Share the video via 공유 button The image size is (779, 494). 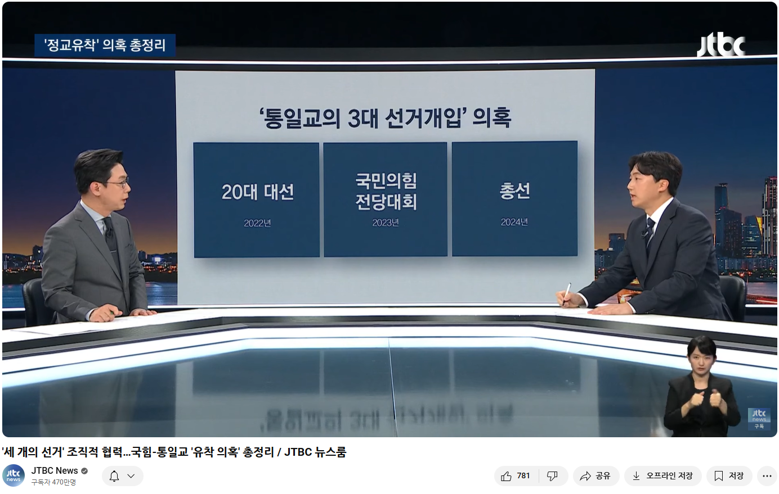(x=596, y=476)
